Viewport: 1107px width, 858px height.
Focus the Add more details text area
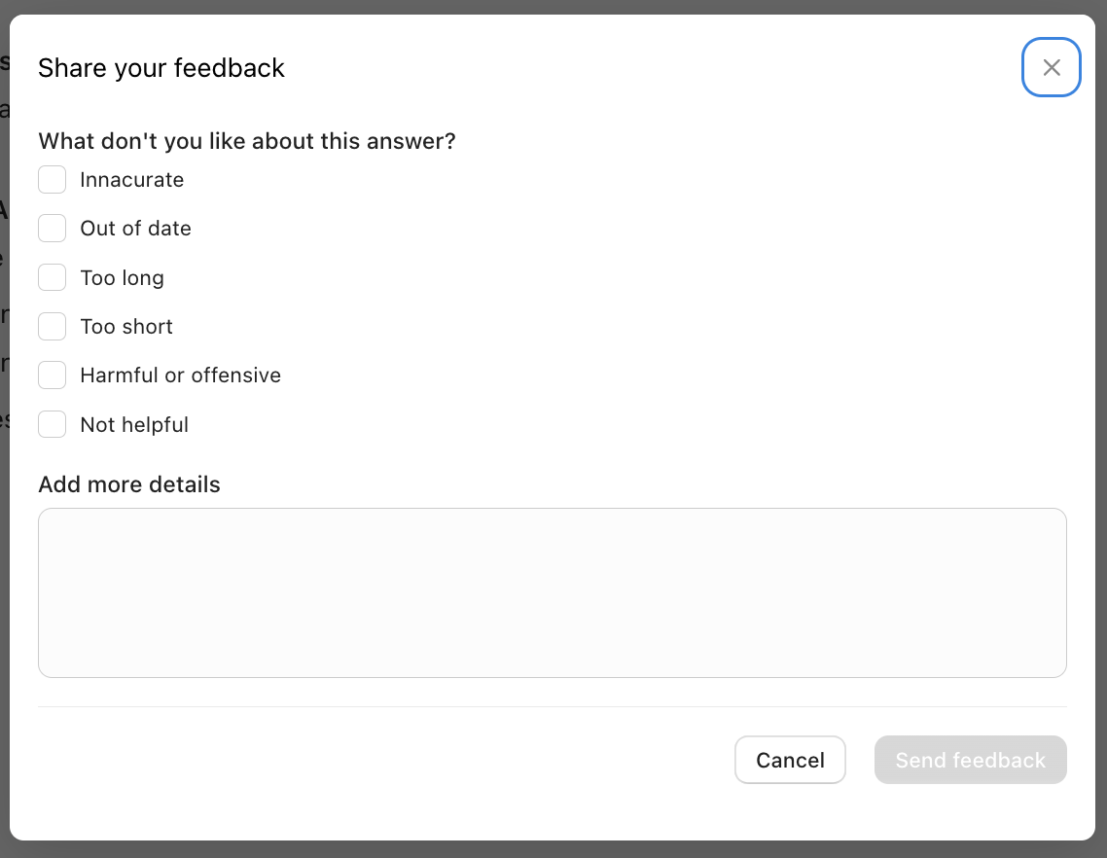[x=552, y=592]
